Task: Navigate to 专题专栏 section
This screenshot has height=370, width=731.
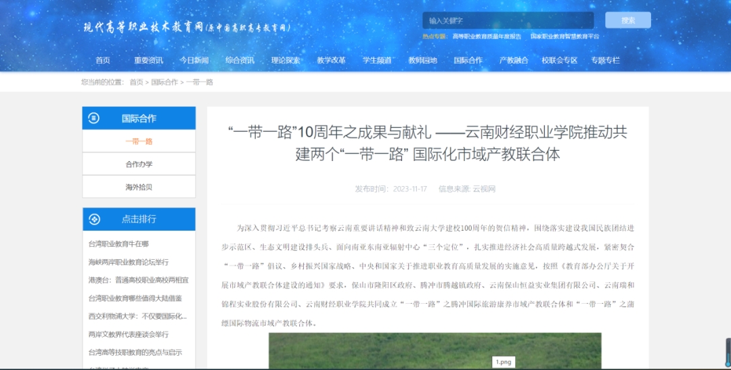Action: pos(605,60)
